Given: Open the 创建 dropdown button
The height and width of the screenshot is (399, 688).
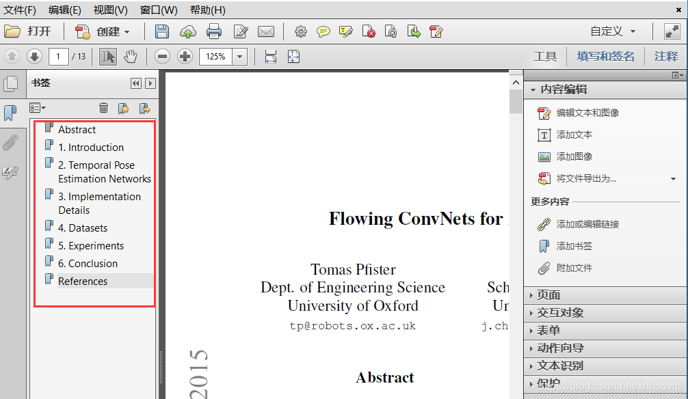Looking at the screenshot, I should (103, 31).
